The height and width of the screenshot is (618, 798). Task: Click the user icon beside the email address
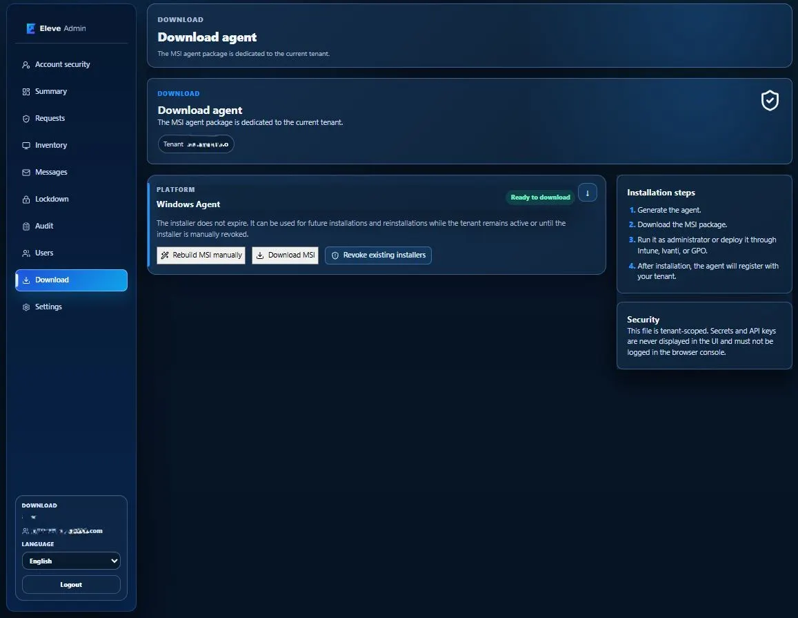(x=26, y=531)
